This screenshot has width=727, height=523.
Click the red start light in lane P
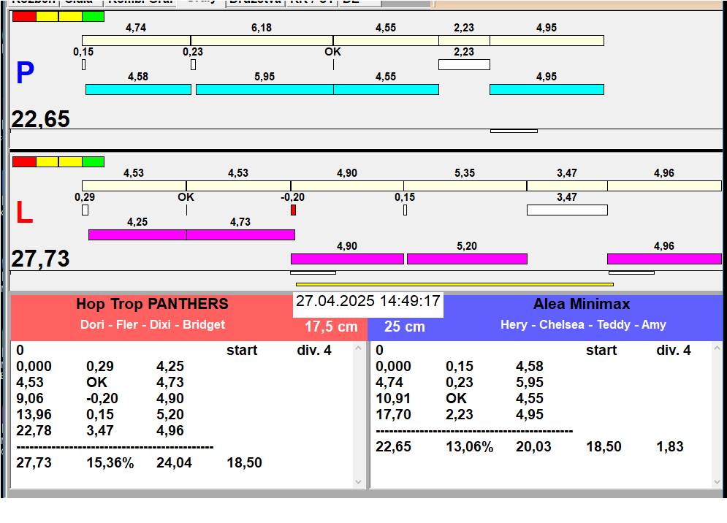click(24, 16)
